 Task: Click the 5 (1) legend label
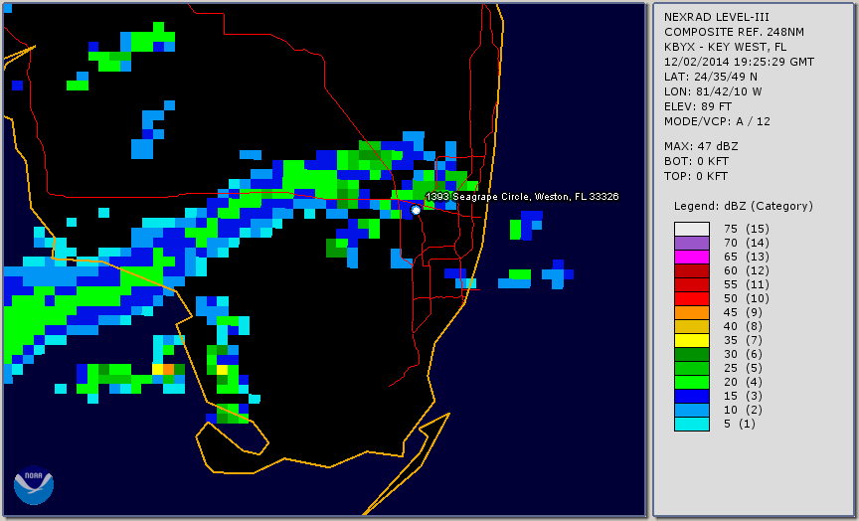pos(739,424)
